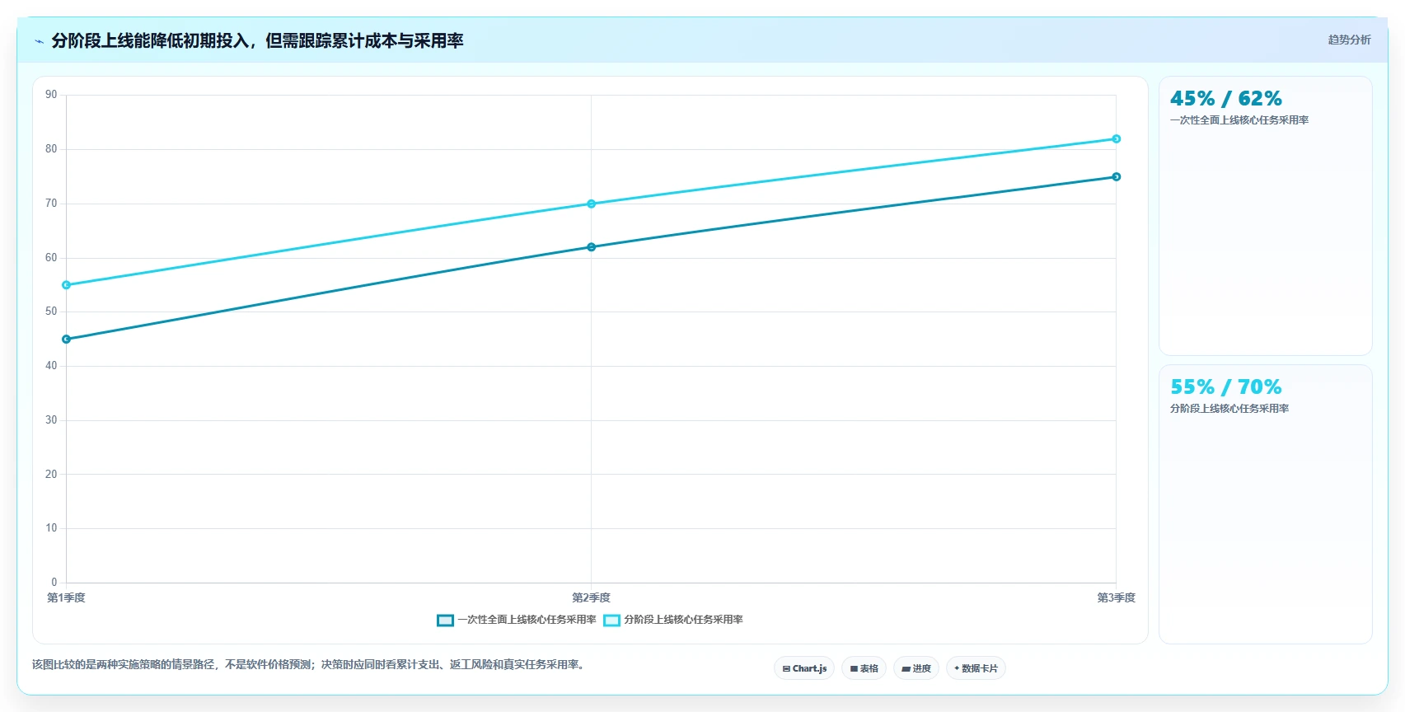Click the light cyan data point at 第1季度 (55)
Image resolution: width=1405 pixels, height=712 pixels.
pyautogui.click(x=67, y=285)
